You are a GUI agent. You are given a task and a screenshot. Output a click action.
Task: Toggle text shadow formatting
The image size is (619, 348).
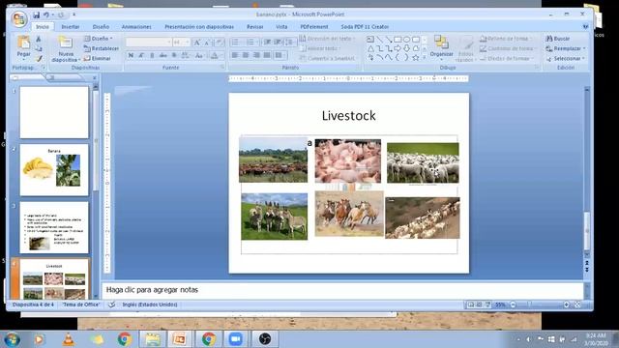174,56
